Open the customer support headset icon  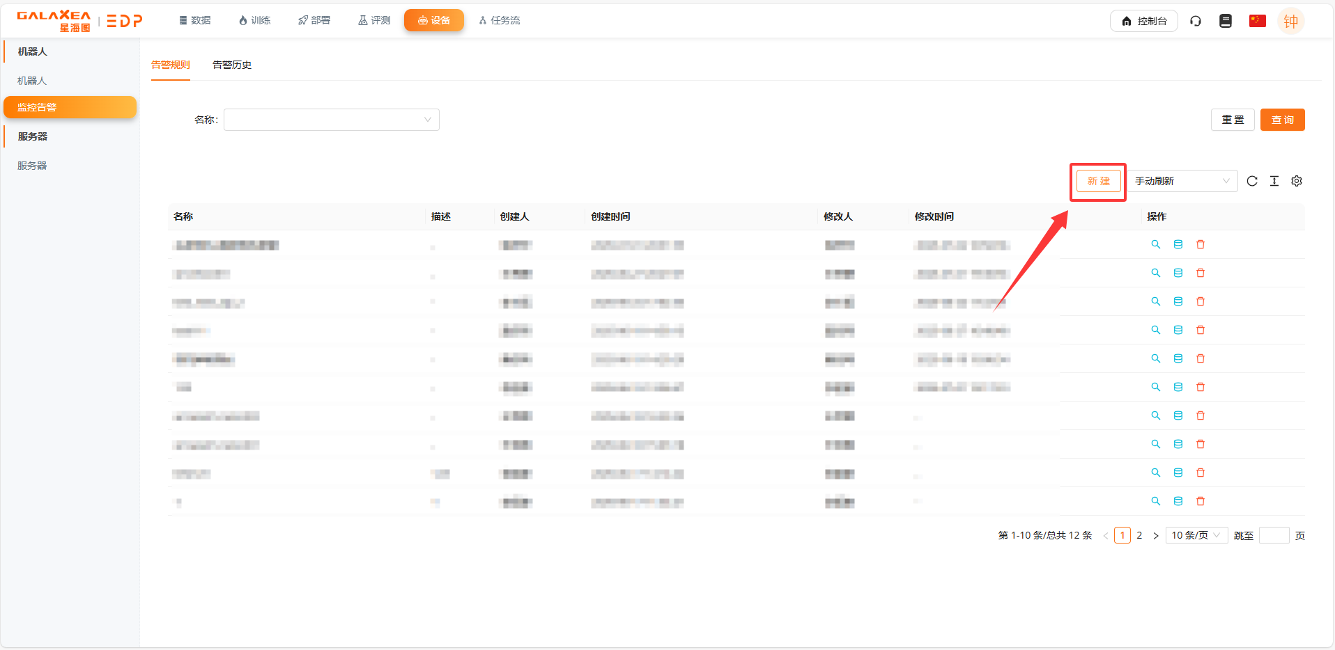coord(1196,21)
